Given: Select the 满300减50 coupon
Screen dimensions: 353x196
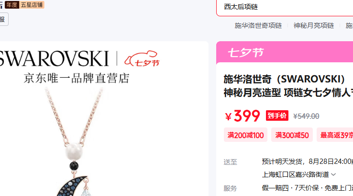Looking at the screenshot, I should (x=292, y=135).
